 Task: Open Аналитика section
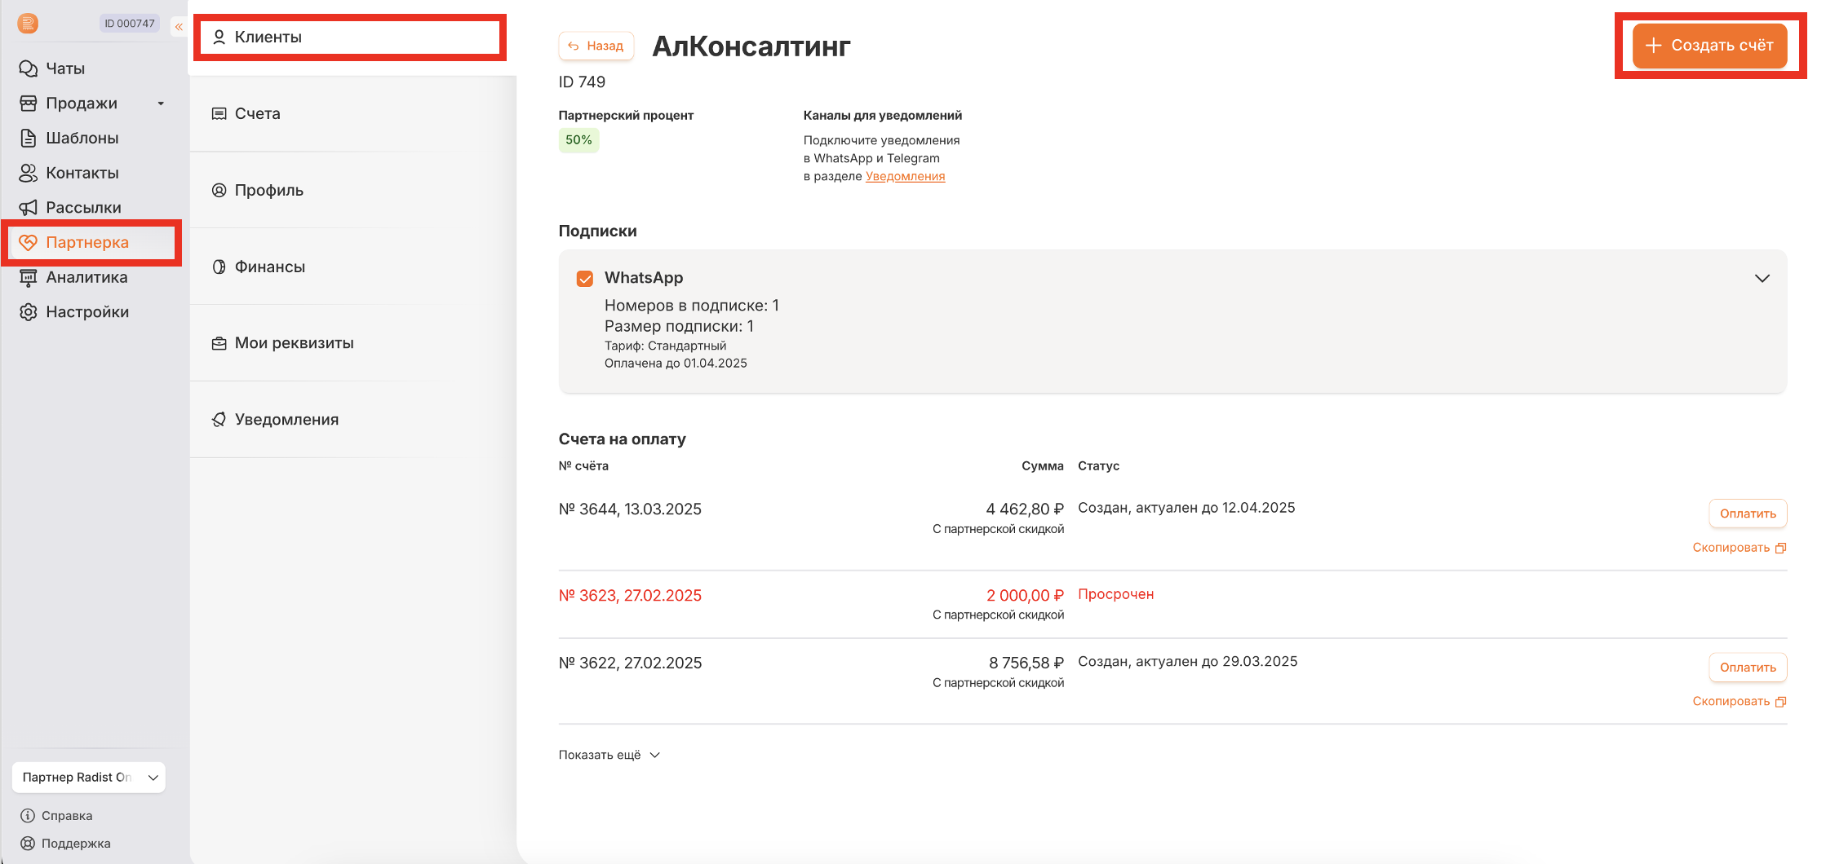(x=86, y=277)
